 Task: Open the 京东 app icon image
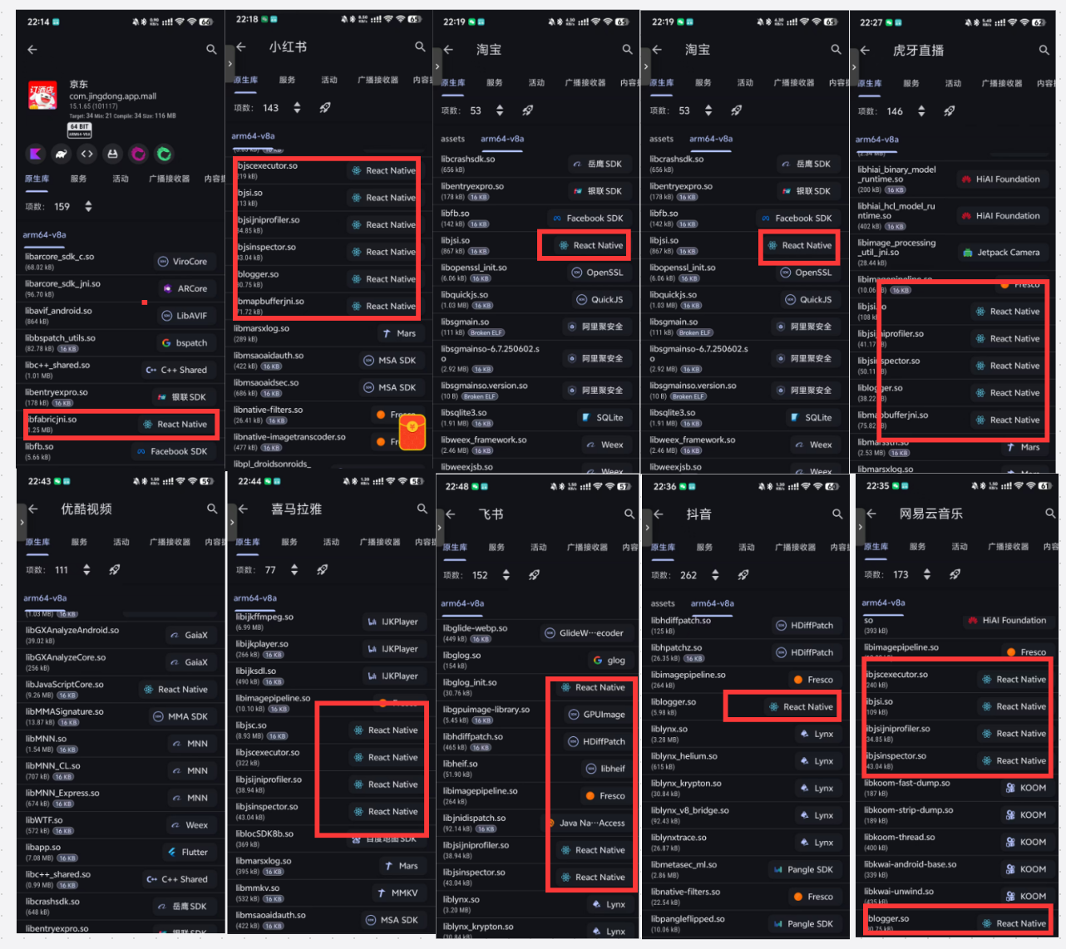(42, 96)
